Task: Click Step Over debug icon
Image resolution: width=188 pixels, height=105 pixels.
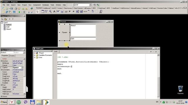Action: point(32,12)
